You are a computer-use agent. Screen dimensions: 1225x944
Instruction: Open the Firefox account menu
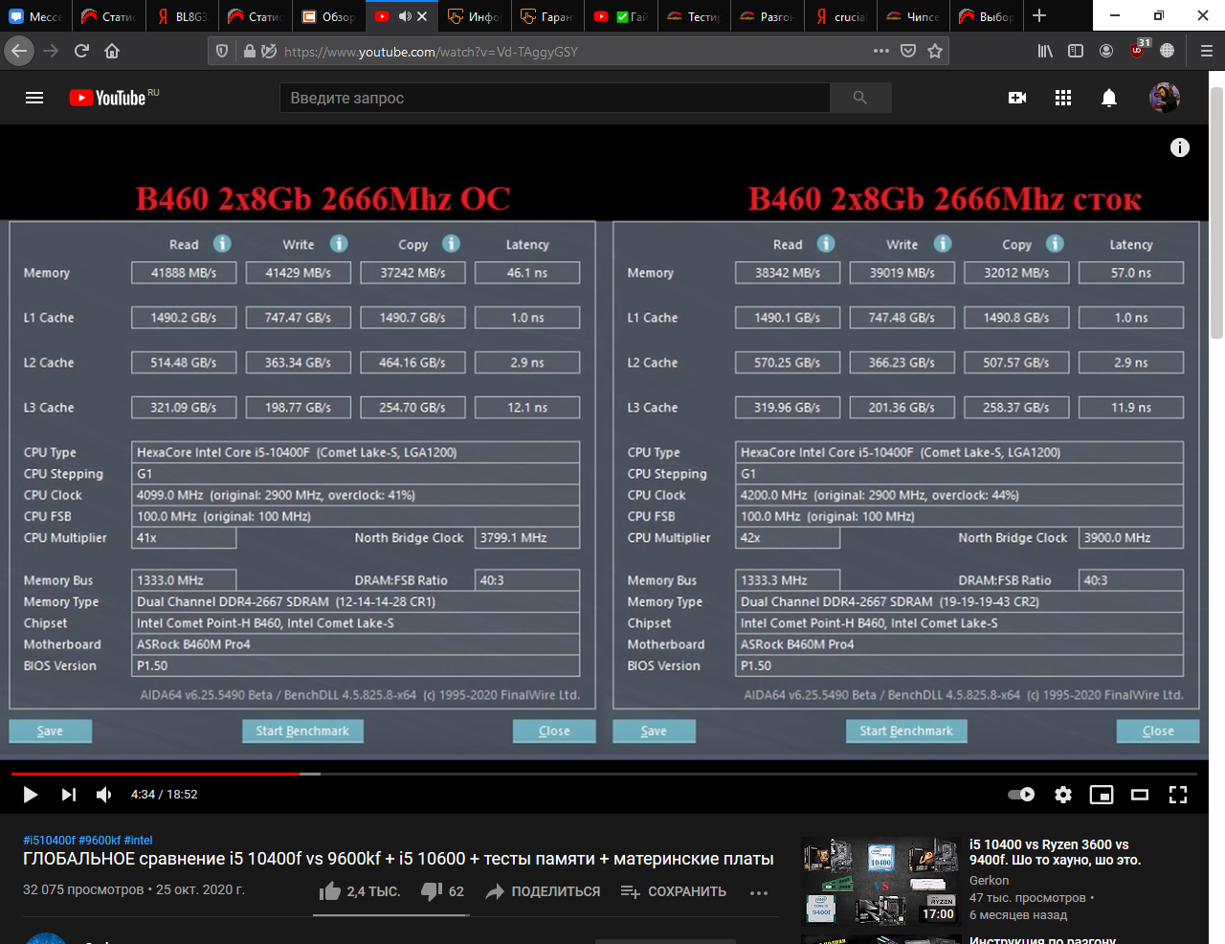tap(1106, 51)
